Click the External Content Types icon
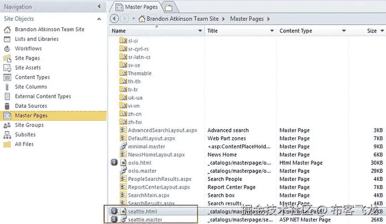Viewport: 386px width, 224px height. (7, 96)
